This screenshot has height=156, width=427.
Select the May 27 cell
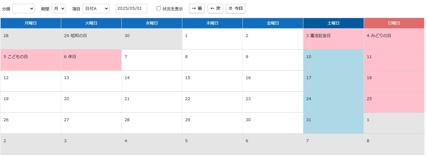(91, 123)
